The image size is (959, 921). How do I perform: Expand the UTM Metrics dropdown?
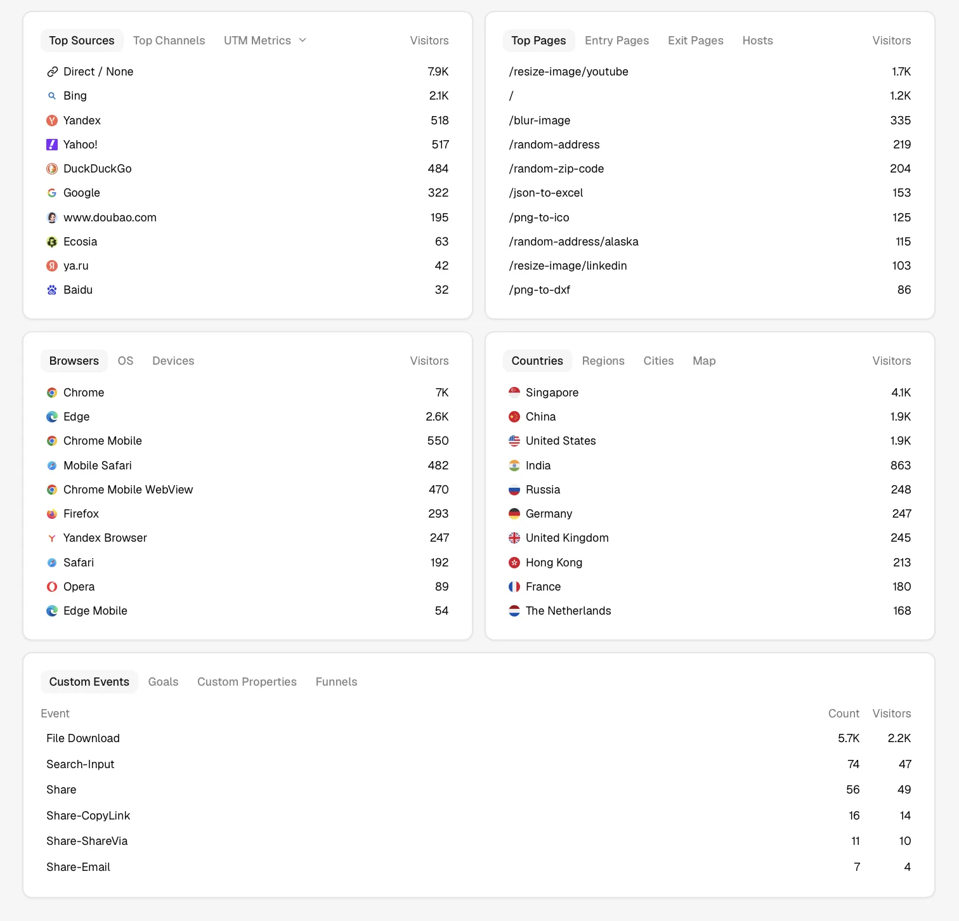[265, 41]
